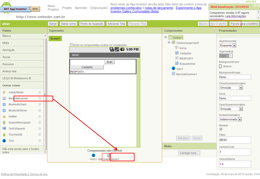Open the Depuração menu
This screenshot has height=179, width=260.
click(x=99, y=8)
